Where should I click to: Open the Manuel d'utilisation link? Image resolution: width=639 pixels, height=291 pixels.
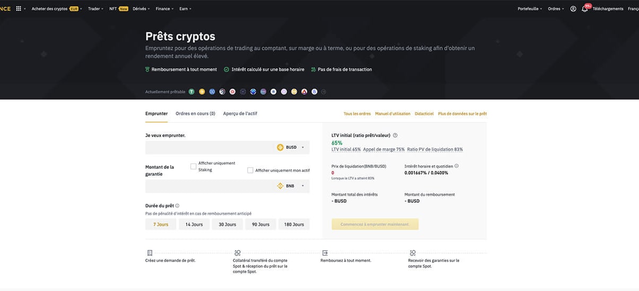[x=392, y=114]
